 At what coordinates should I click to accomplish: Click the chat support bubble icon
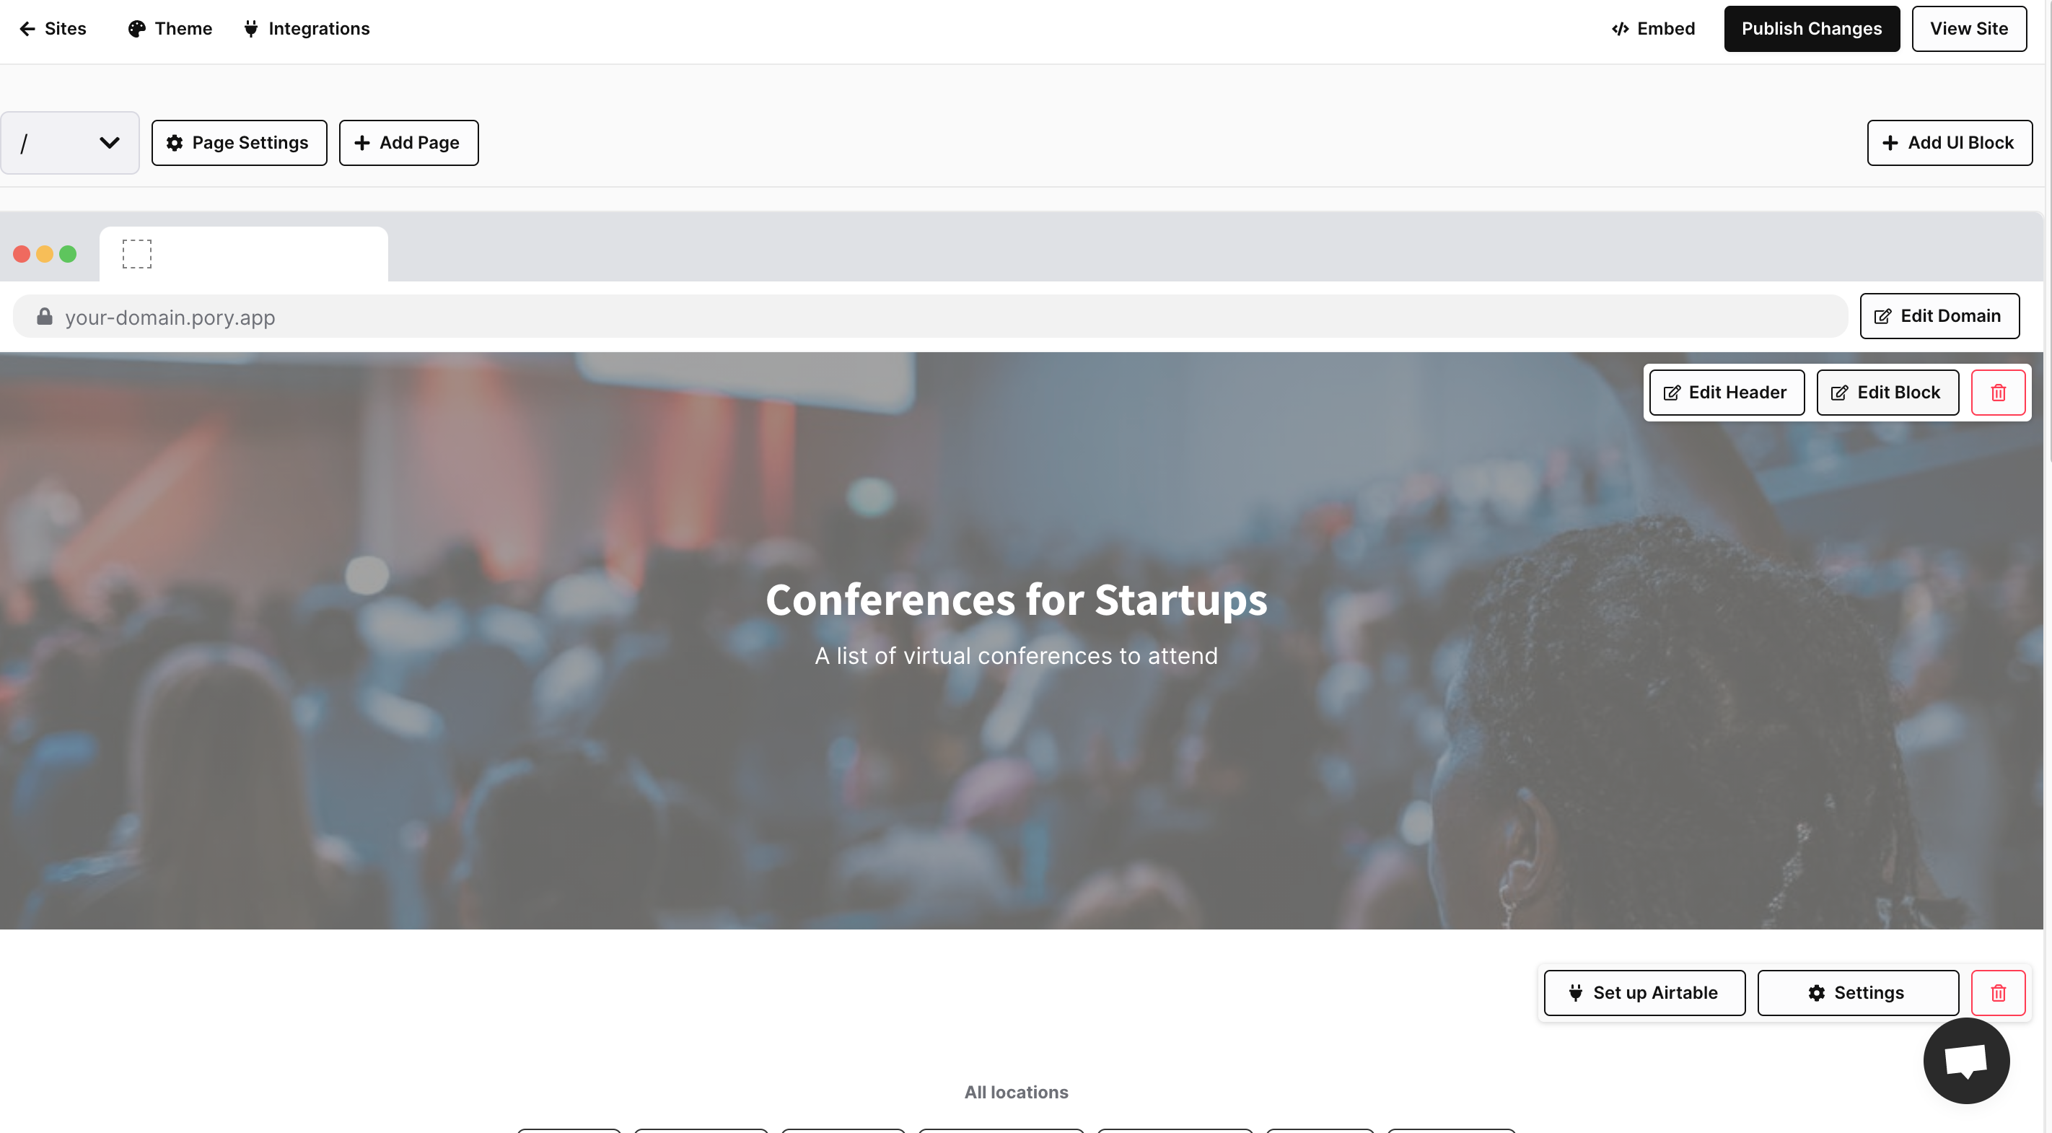tap(1965, 1061)
